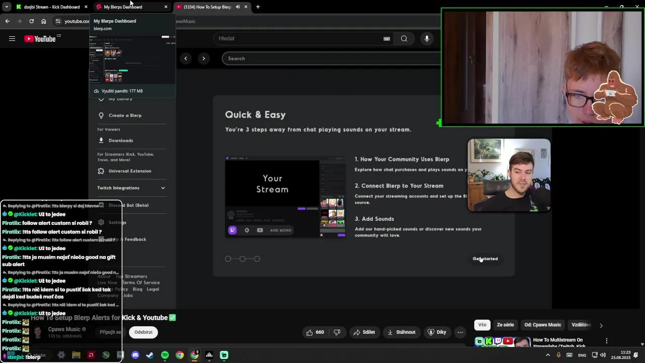Click the third onboarding step dot

(257, 259)
